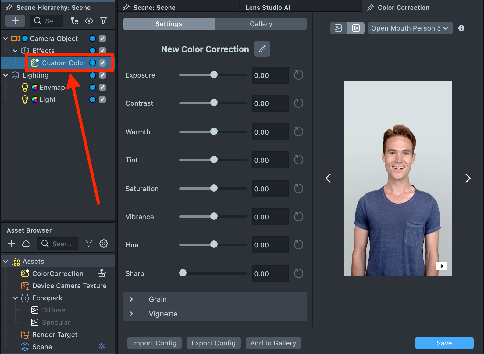Reset the Exposure value with its reset icon
484x354 pixels.
298,75
